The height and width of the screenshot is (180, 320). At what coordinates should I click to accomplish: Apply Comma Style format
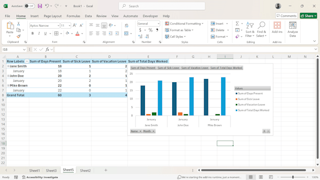(157, 30)
